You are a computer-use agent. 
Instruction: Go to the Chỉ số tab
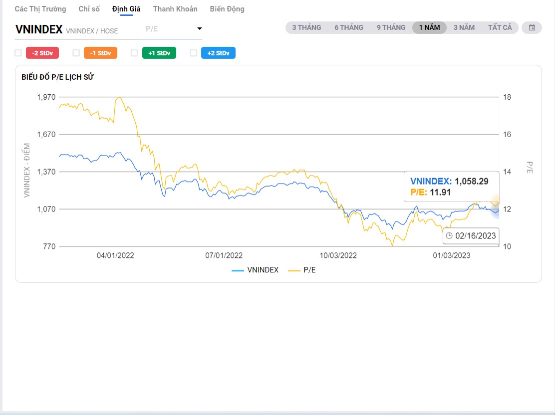coord(89,9)
